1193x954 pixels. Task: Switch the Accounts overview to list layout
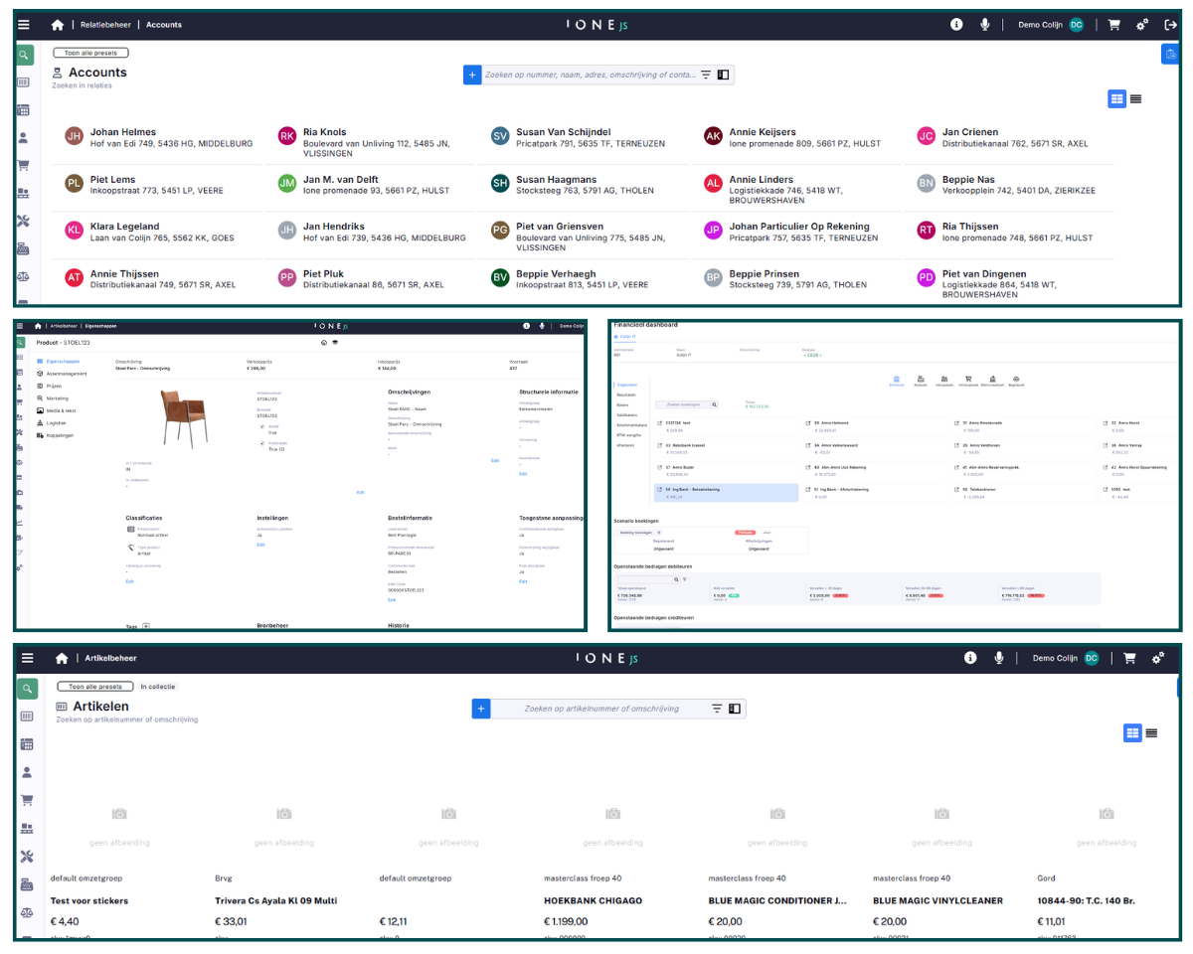pyautogui.click(x=1135, y=98)
